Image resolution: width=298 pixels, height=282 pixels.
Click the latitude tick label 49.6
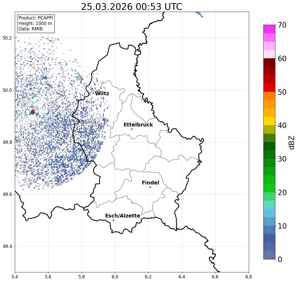pyautogui.click(x=7, y=194)
